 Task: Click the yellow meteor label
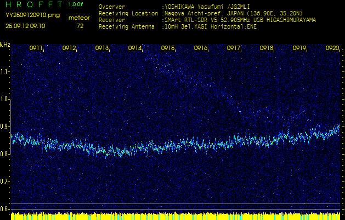79,18
